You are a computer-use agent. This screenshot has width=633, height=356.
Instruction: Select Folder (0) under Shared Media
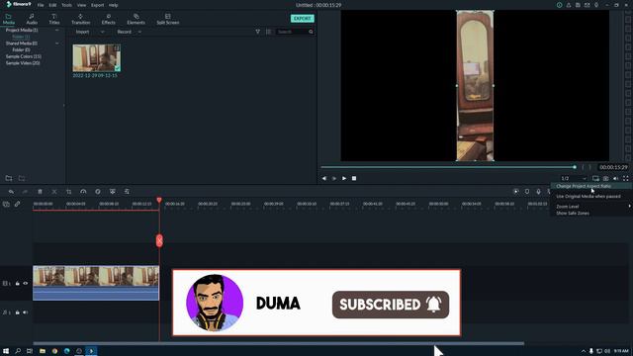click(21, 50)
